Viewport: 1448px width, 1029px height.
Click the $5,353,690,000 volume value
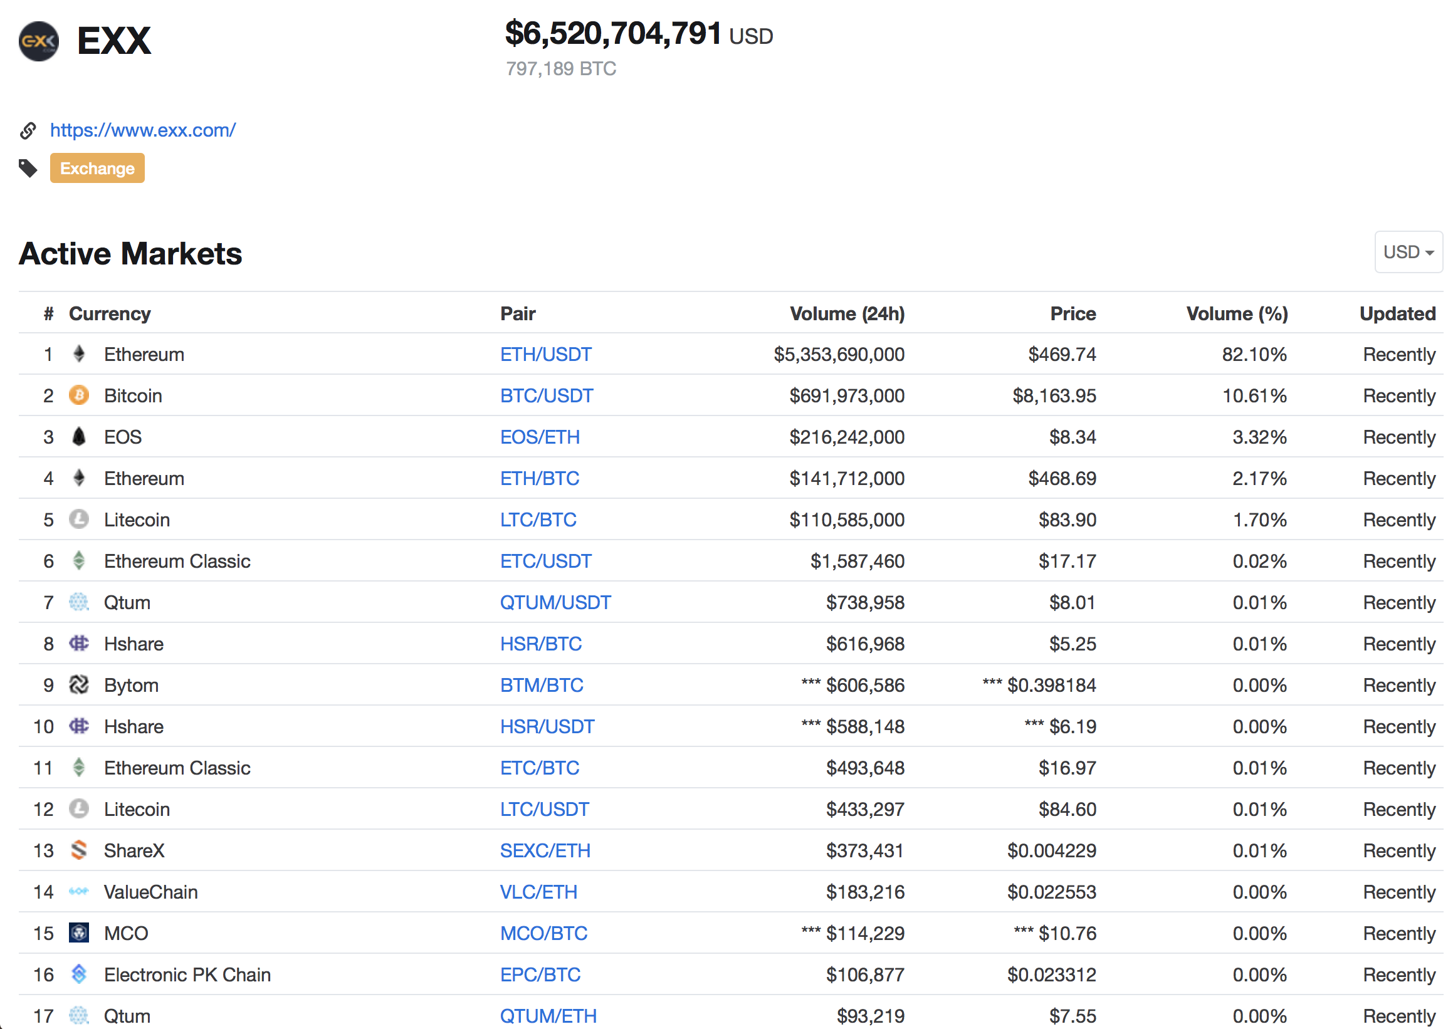coord(839,354)
